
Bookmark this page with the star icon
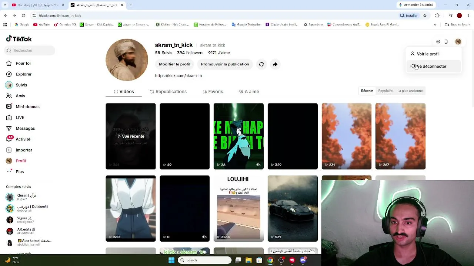point(425,16)
